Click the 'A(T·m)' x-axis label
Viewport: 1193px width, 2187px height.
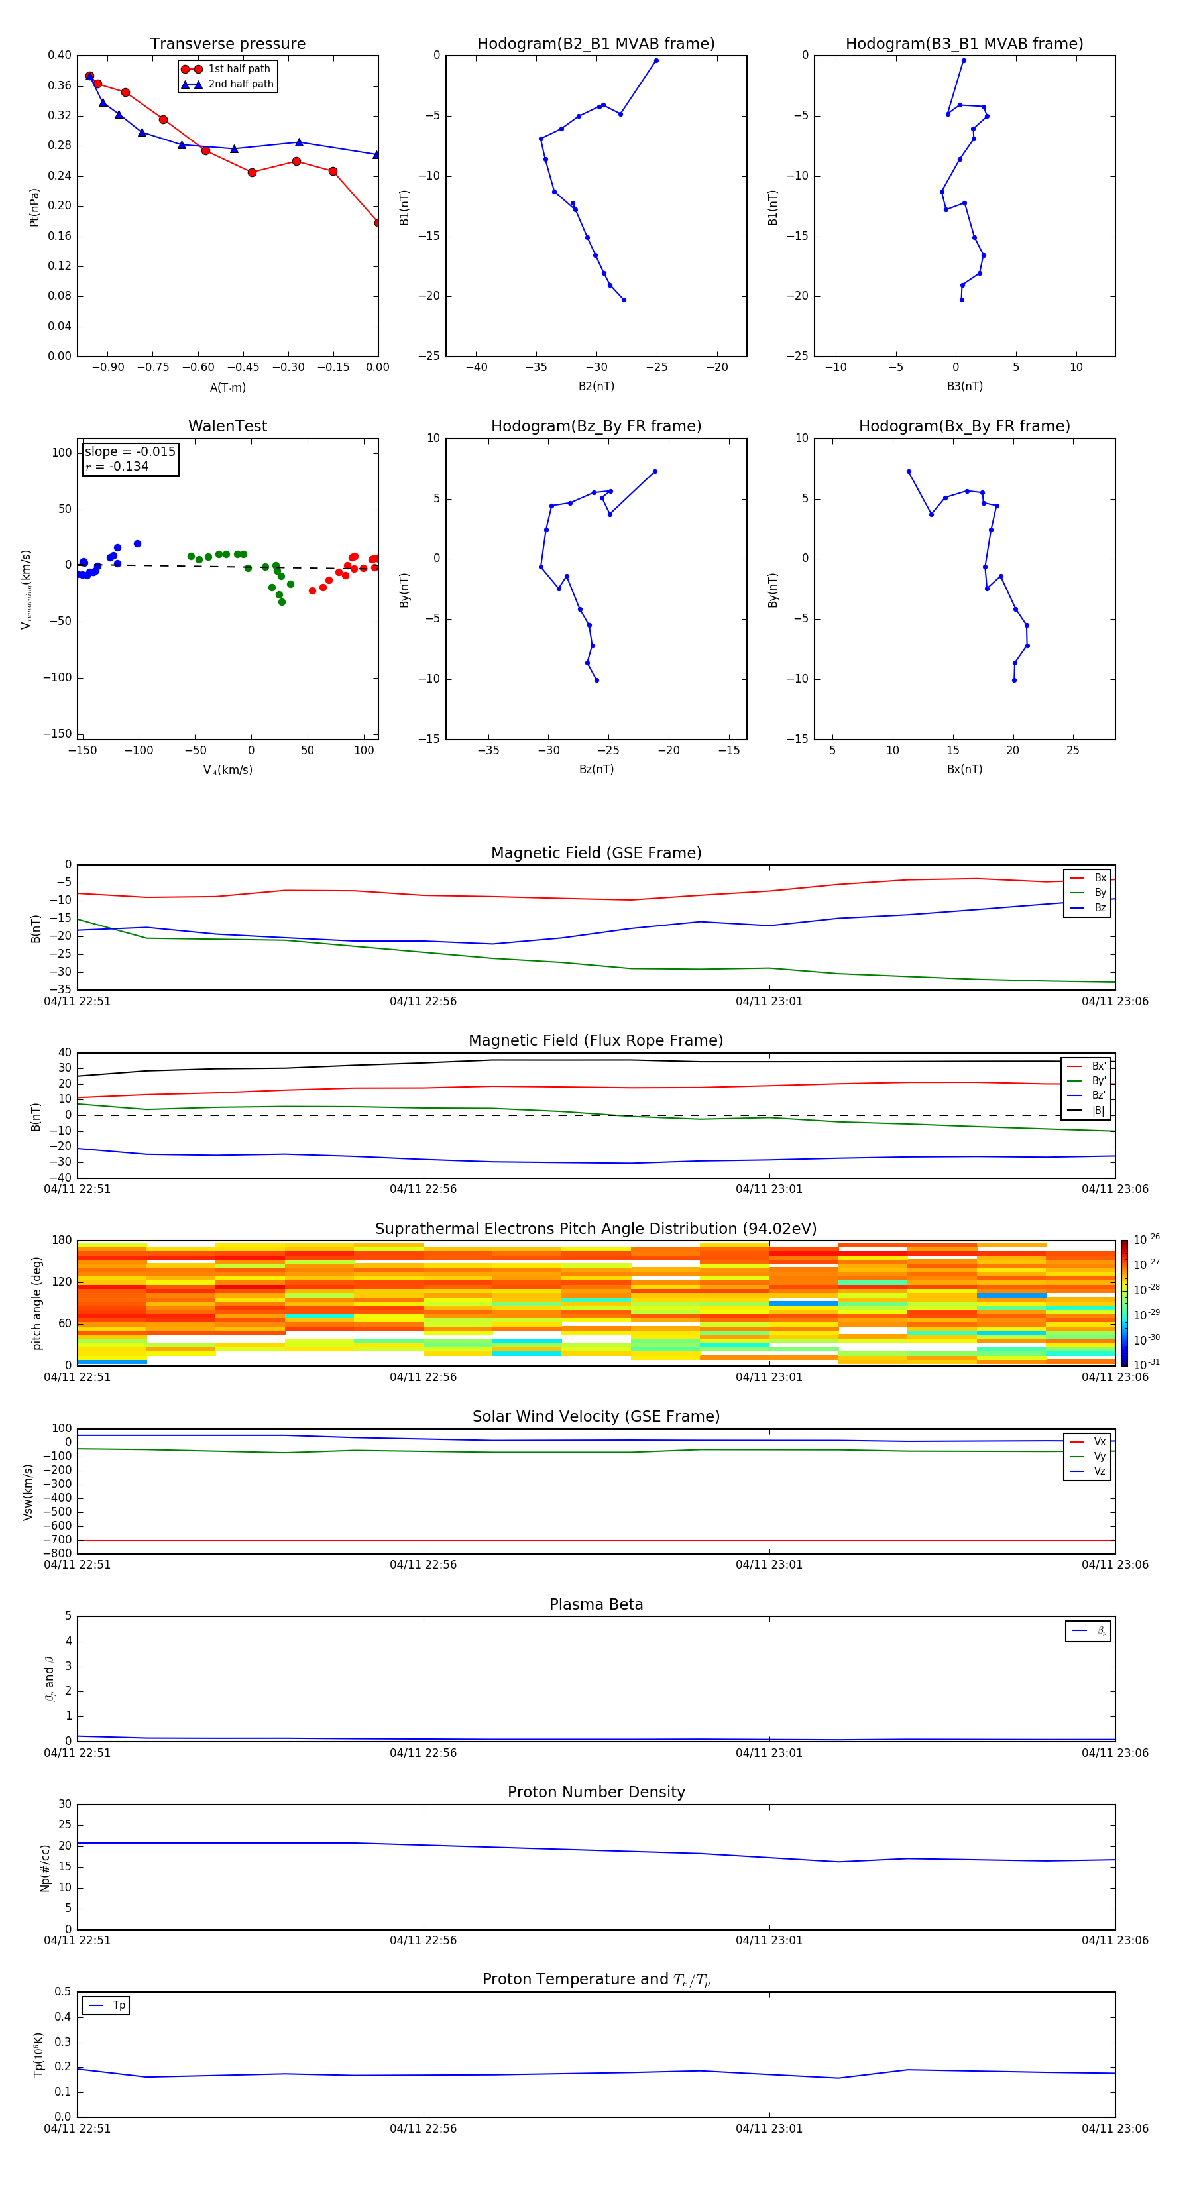[x=227, y=388]
